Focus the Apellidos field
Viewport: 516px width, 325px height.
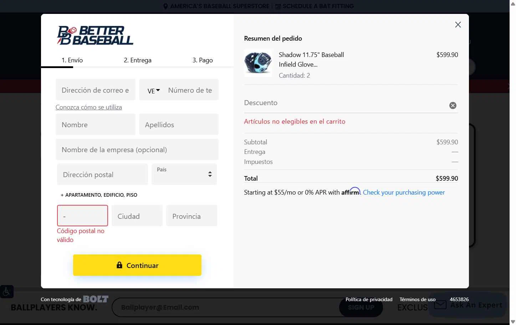coord(179,124)
